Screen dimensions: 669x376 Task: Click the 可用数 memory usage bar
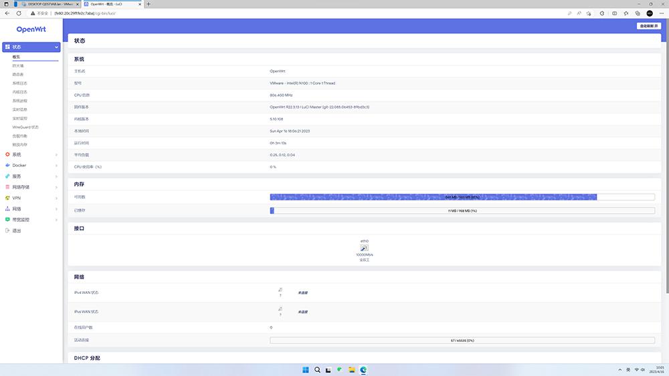[462, 197]
